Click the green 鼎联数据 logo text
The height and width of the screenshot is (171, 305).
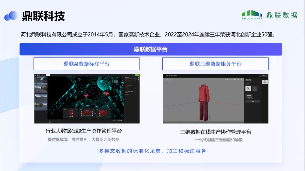coord(282,15)
